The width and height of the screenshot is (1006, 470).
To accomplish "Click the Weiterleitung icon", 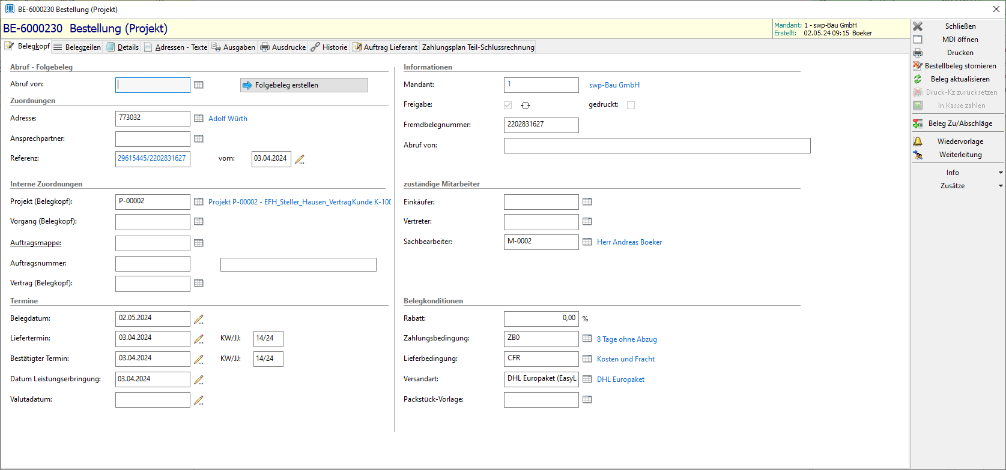I will [x=918, y=155].
